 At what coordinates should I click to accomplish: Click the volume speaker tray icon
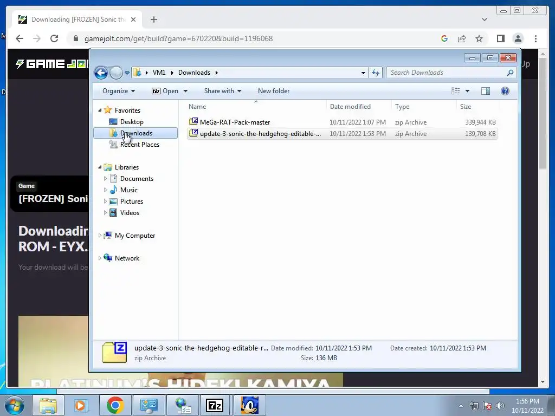[500, 406]
